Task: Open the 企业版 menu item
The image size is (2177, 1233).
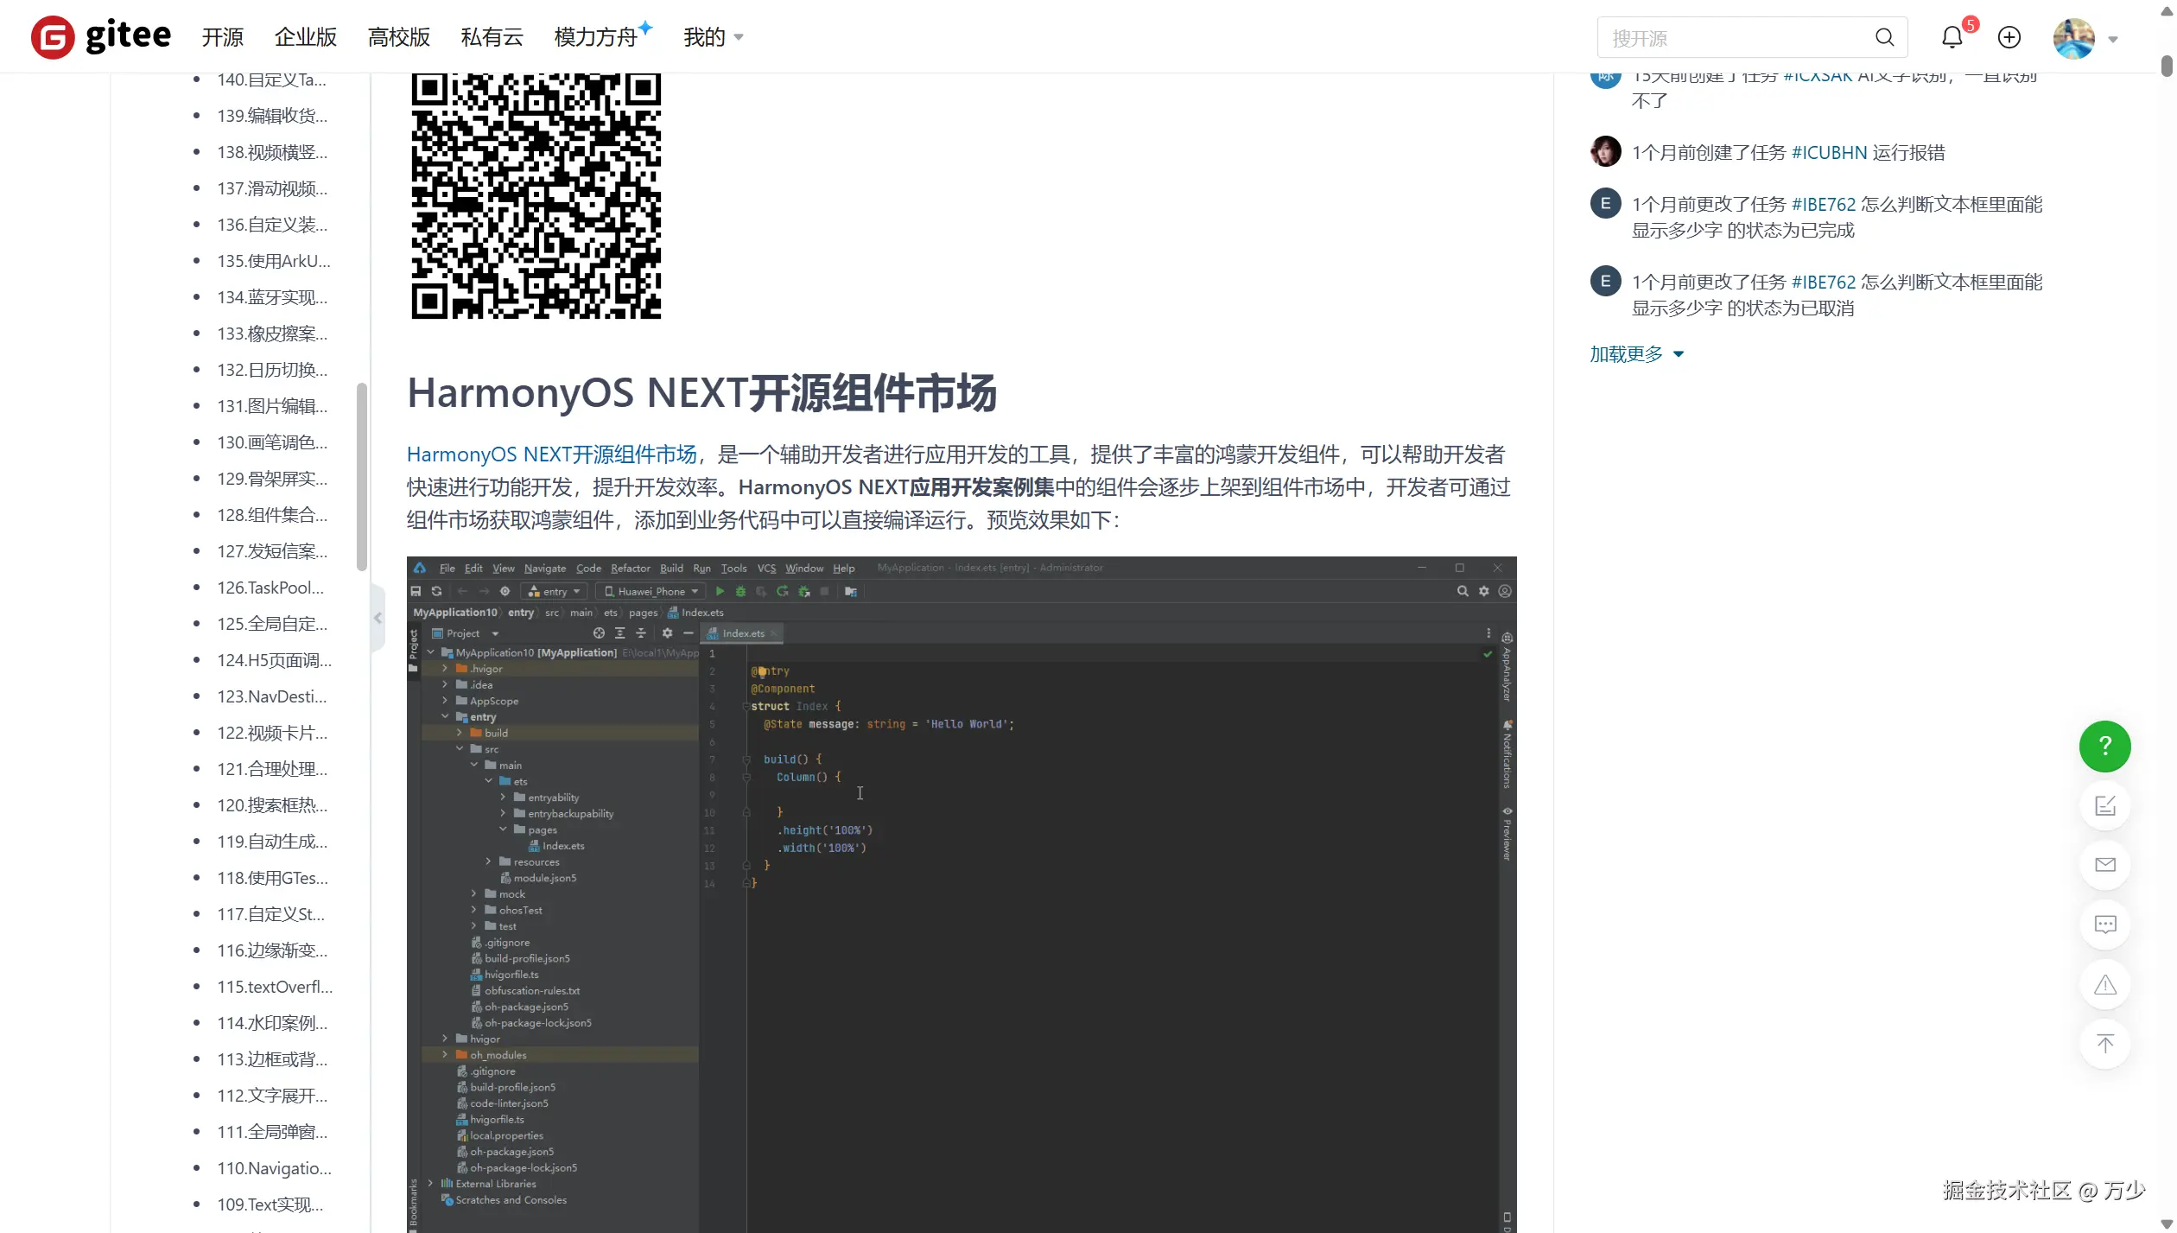Action: coord(304,37)
